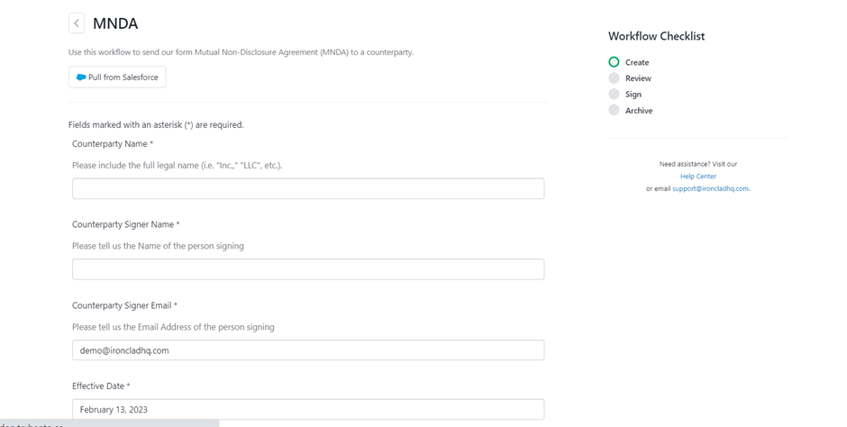Screen dimensions: 847x427
Task: Select the Archive step circle in checklist
Action: point(614,110)
